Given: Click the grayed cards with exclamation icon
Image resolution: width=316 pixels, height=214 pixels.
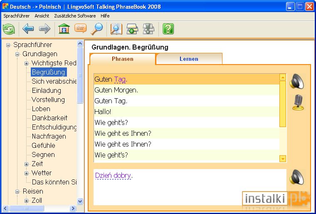Looking at the screenshot, I should (148, 29).
